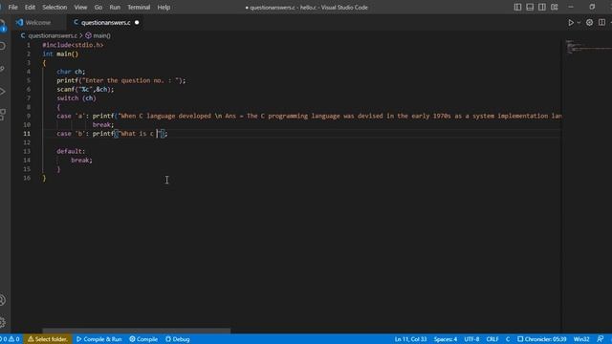This screenshot has width=612, height=344.
Task: Open the Selection menu
Action: 55,7
